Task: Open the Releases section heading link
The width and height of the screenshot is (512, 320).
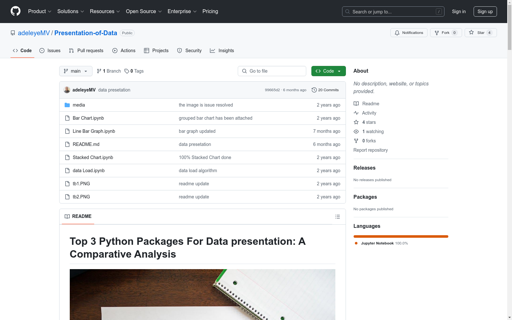Action: pyautogui.click(x=364, y=168)
